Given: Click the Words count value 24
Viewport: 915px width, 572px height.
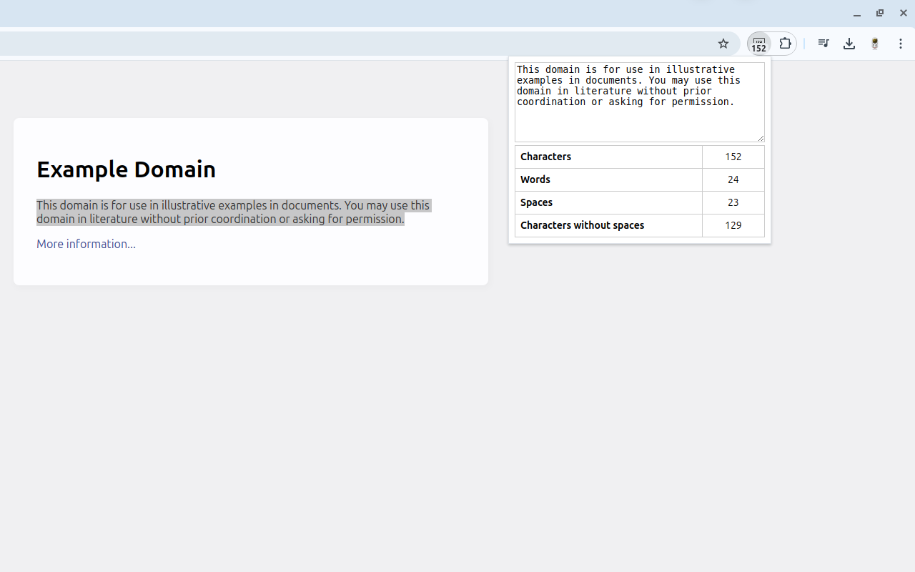Looking at the screenshot, I should 733,179.
